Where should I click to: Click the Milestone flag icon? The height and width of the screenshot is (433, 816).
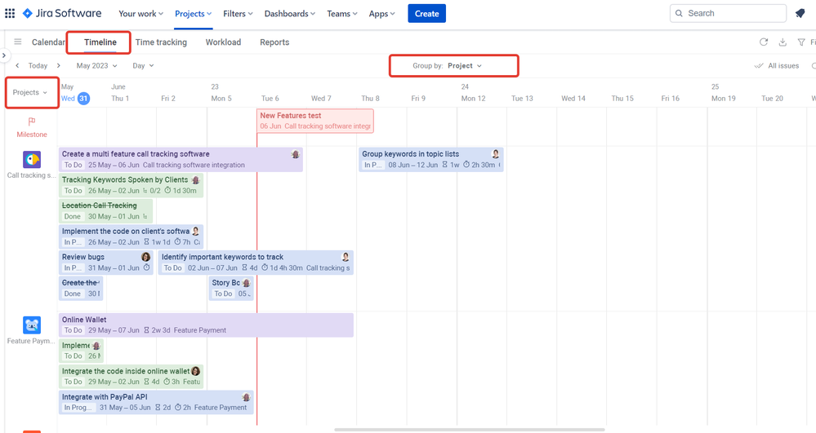pos(32,122)
